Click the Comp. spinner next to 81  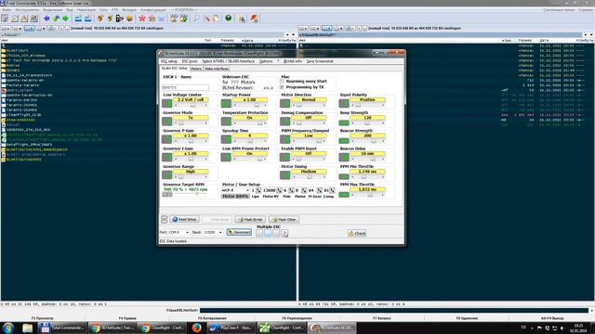(333, 190)
